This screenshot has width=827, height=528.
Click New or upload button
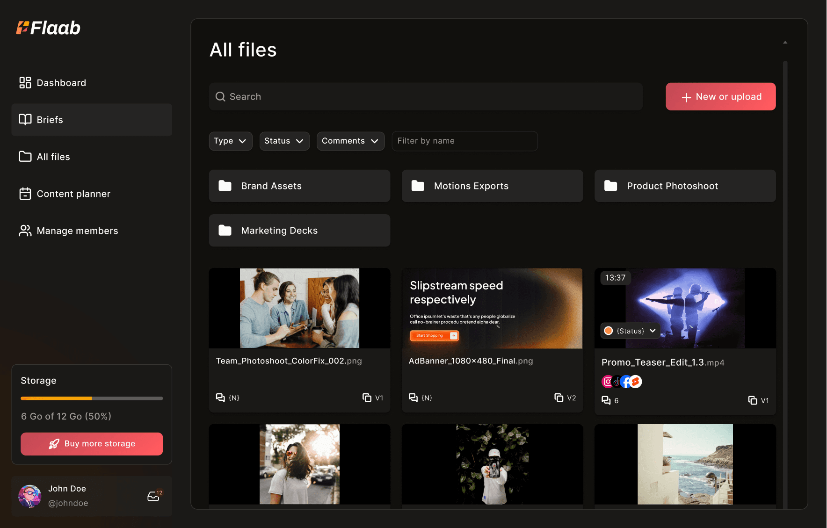coord(720,96)
